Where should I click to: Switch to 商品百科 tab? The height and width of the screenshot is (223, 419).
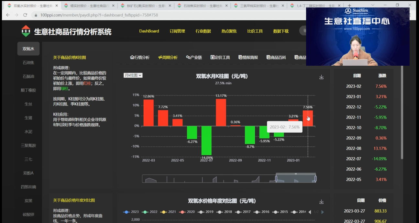click(276, 57)
